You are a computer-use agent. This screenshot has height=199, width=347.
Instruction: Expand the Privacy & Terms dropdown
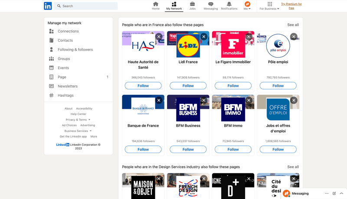(78, 120)
